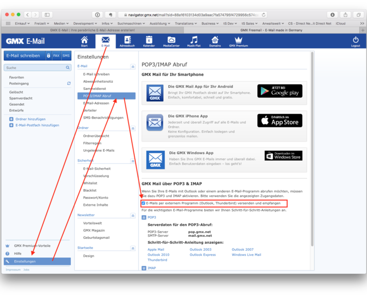Click the password manager toolbar icon
Image resolution: width=367 pixels, height=297 pixels.
pyautogui.click(x=97, y=15)
